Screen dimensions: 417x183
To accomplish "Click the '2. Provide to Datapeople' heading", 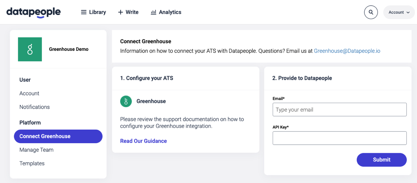I will pyautogui.click(x=302, y=78).
